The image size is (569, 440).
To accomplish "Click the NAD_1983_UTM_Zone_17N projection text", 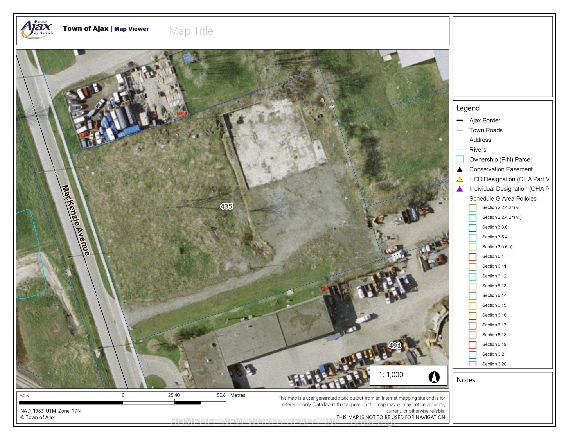I will pyautogui.click(x=50, y=411).
